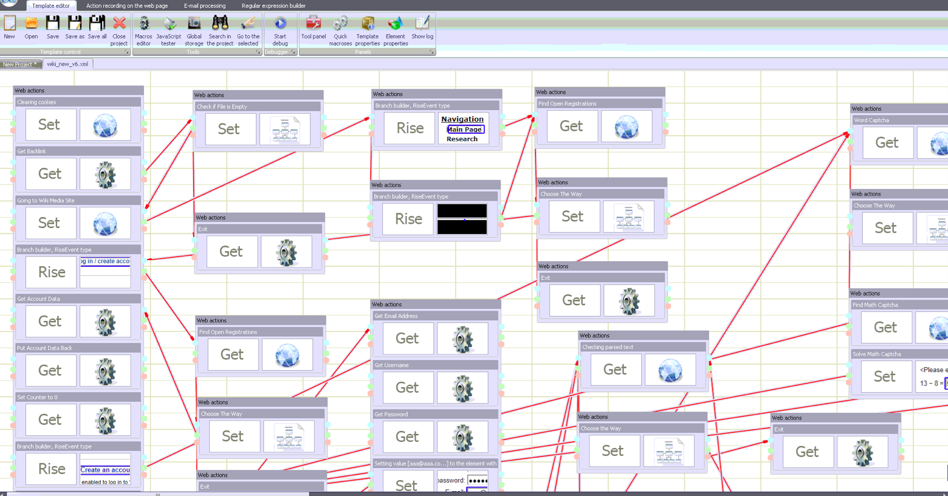
Task: Select the New Project document tab
Action: (x=20, y=64)
